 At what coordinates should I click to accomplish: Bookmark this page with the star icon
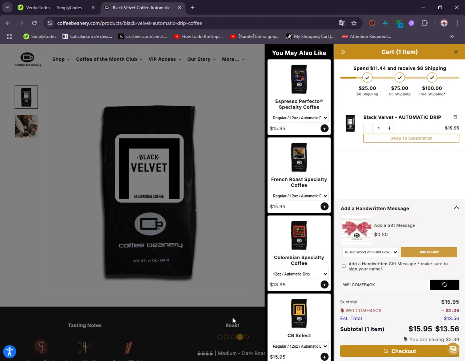[x=354, y=23]
